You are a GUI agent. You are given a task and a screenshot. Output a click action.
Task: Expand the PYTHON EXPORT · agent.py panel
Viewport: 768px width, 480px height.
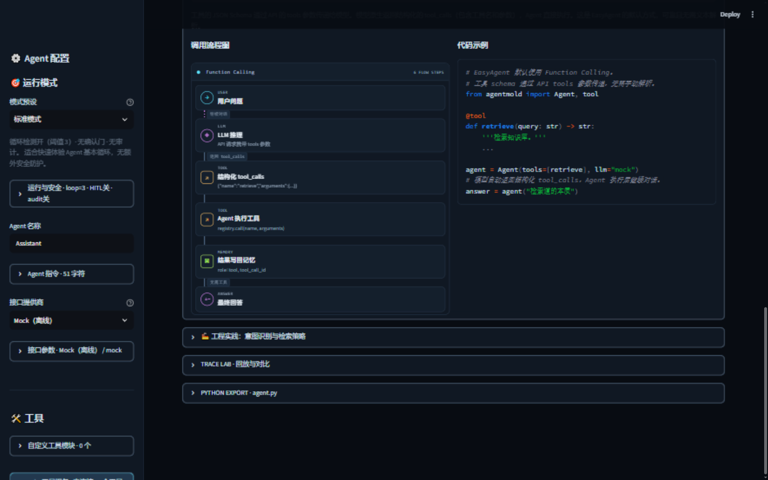[453, 393]
